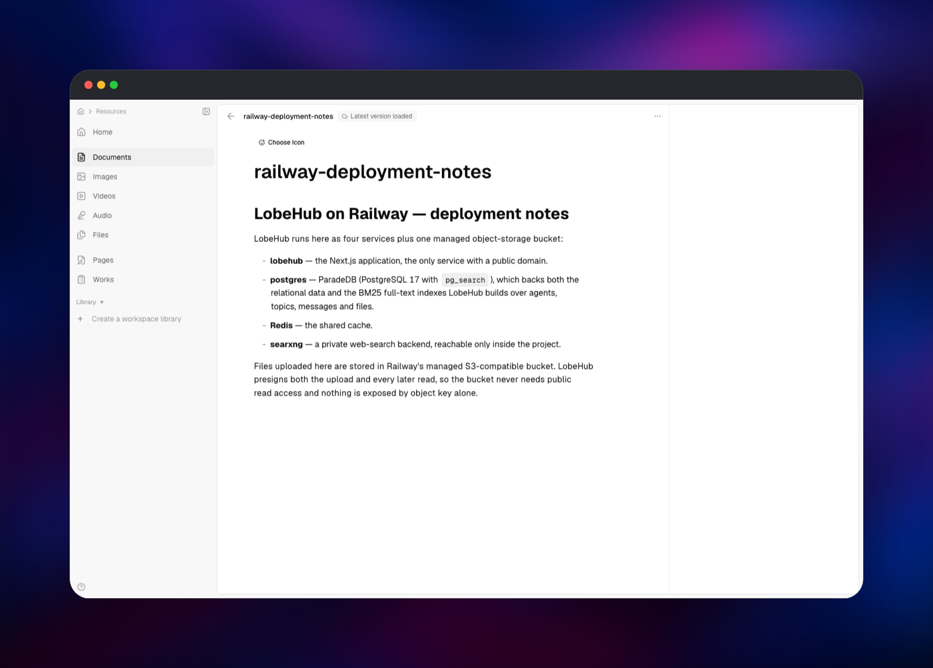Click the pg_search inline code
The height and width of the screenshot is (668, 933).
(465, 280)
